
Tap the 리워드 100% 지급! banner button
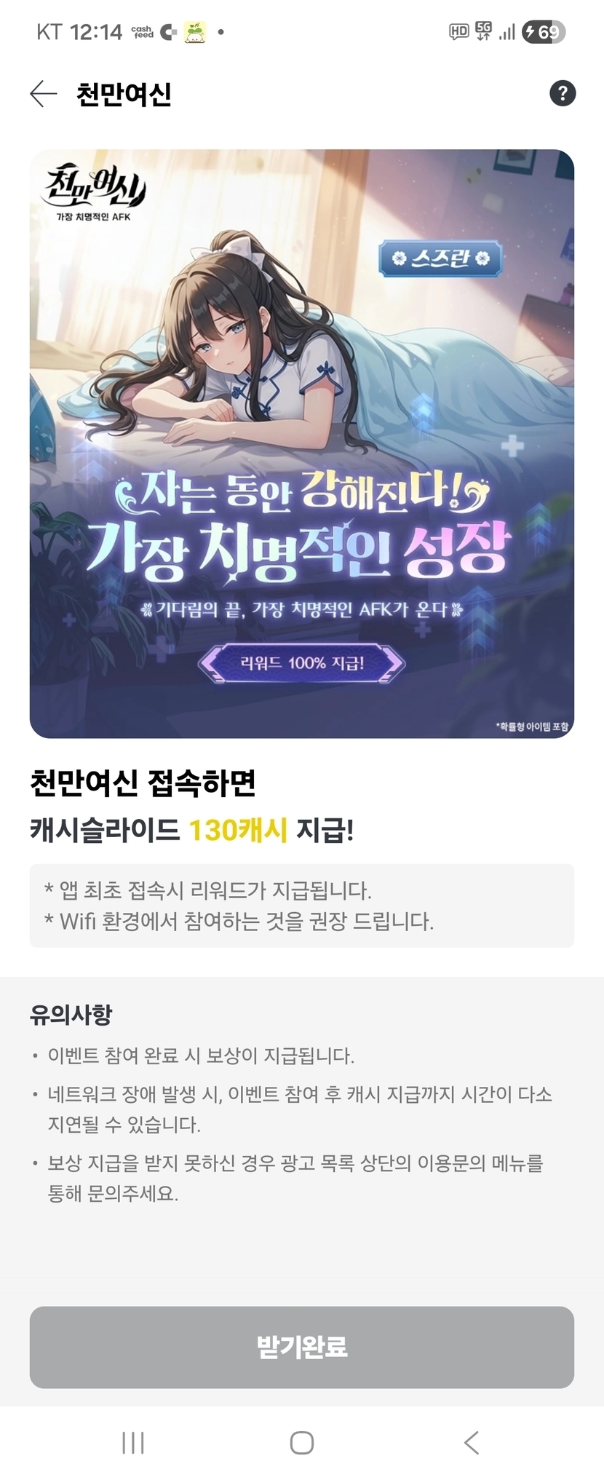(x=301, y=662)
